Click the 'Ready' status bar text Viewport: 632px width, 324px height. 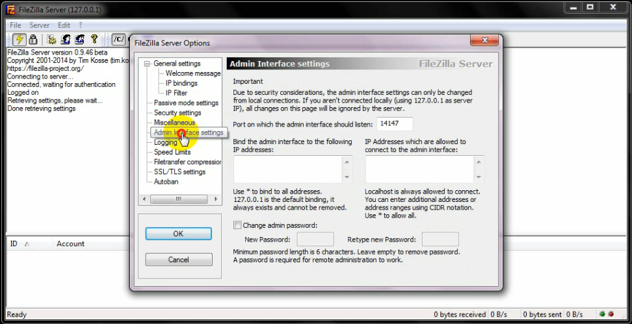[16, 314]
